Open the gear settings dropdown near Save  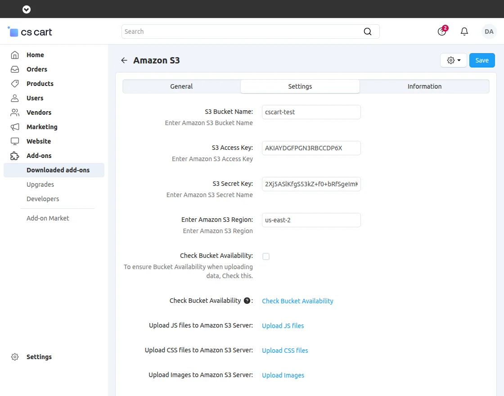point(453,60)
